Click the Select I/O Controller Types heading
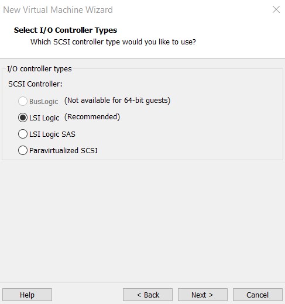This screenshot has height=304, width=285. point(66,30)
